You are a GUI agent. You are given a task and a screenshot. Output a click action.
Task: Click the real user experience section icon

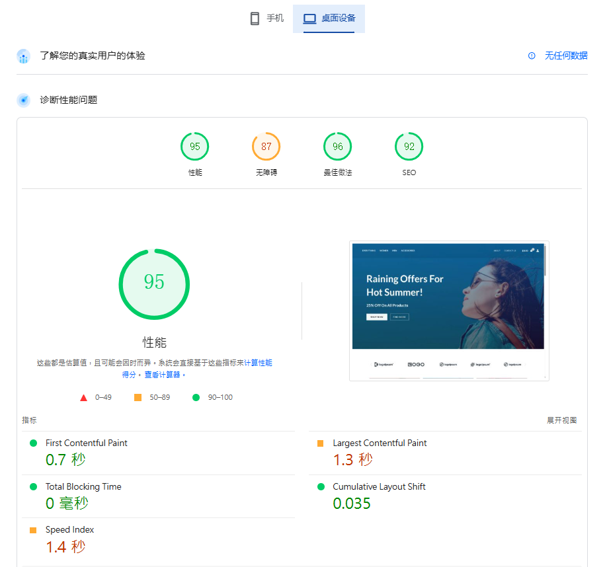click(24, 56)
